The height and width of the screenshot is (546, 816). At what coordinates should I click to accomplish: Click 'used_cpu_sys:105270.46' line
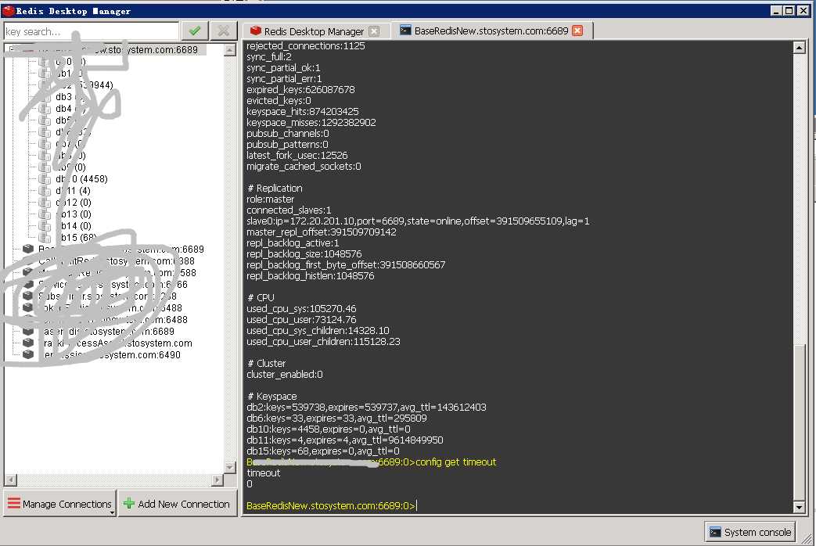point(301,308)
